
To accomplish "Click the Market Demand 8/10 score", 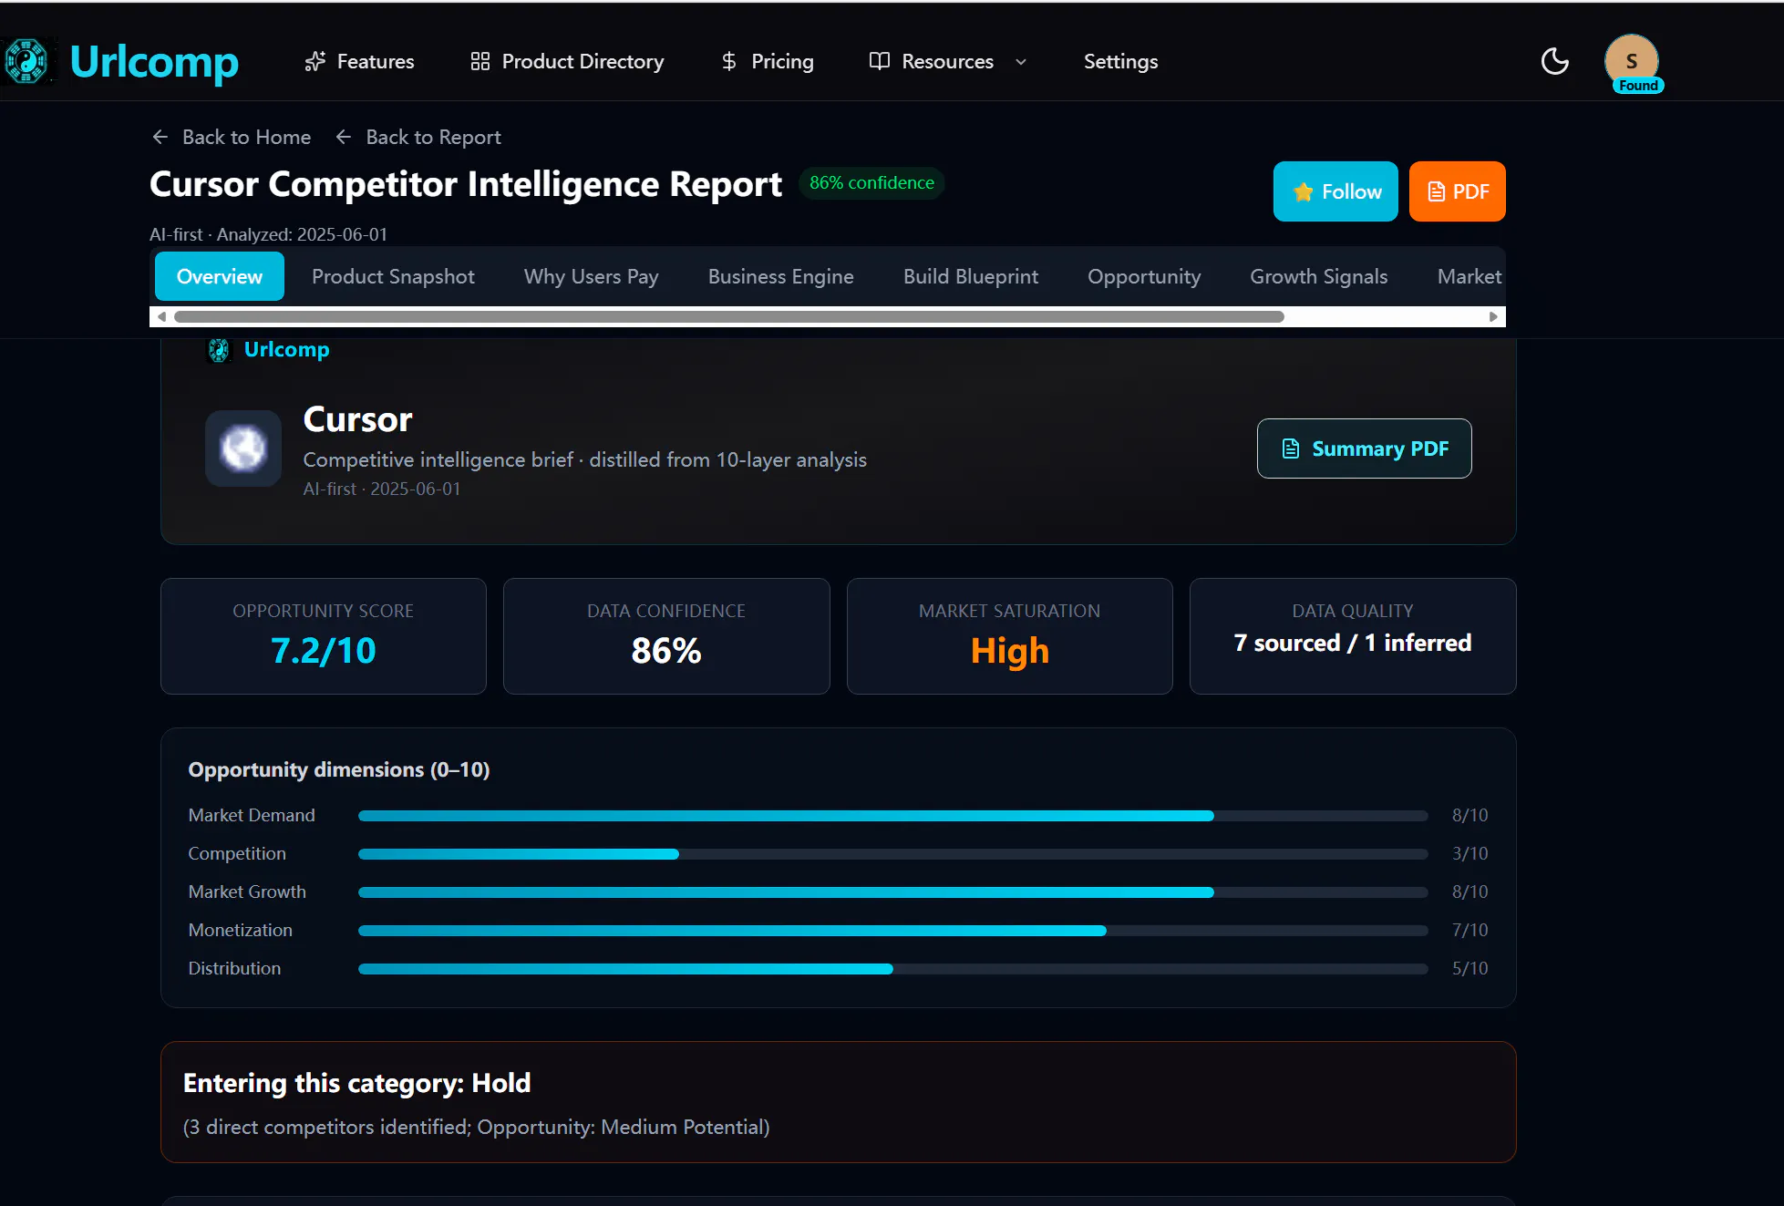I will (1469, 815).
